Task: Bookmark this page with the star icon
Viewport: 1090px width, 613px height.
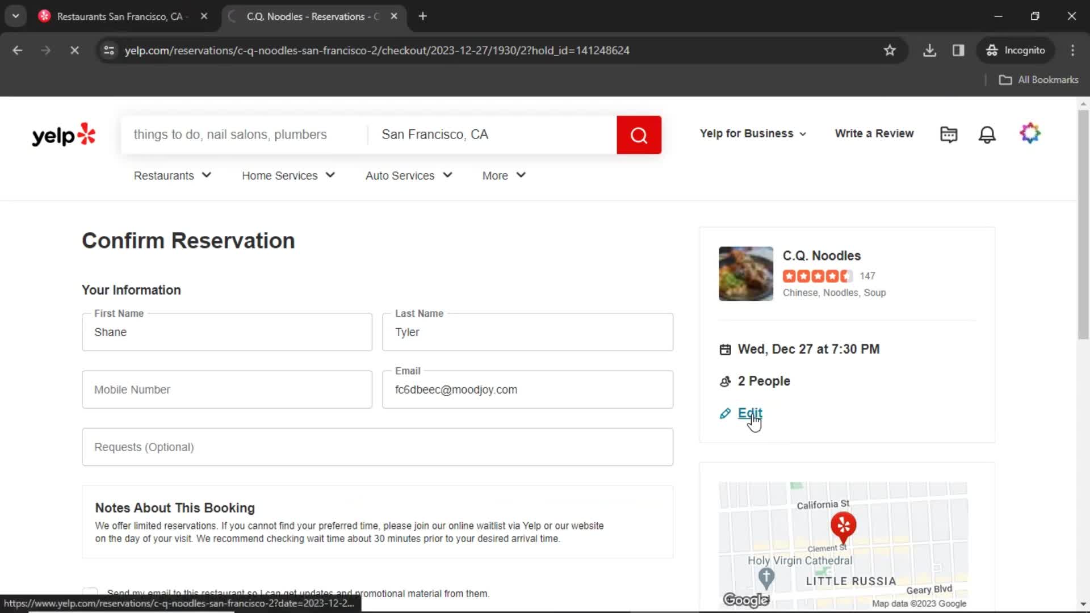Action: (x=890, y=51)
